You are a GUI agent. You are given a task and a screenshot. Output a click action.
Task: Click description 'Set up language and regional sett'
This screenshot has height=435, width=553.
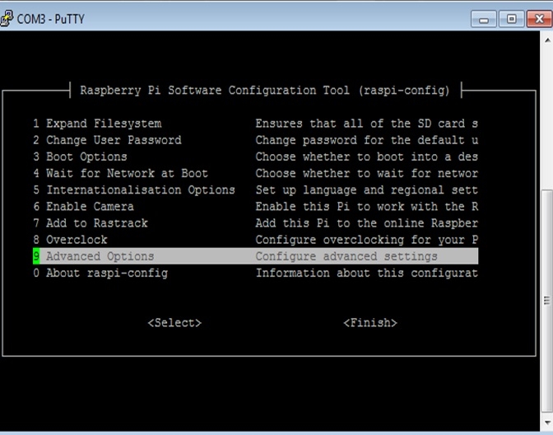click(x=367, y=190)
